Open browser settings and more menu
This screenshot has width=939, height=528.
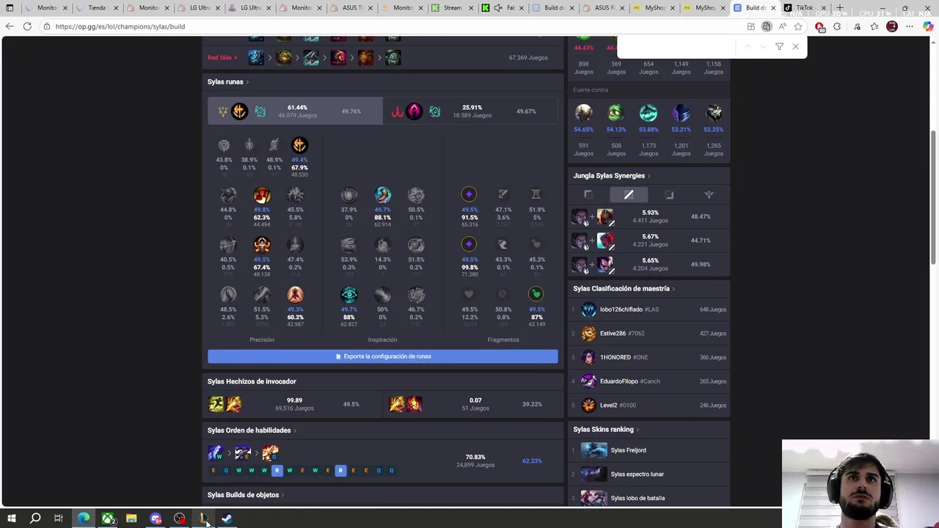click(910, 26)
